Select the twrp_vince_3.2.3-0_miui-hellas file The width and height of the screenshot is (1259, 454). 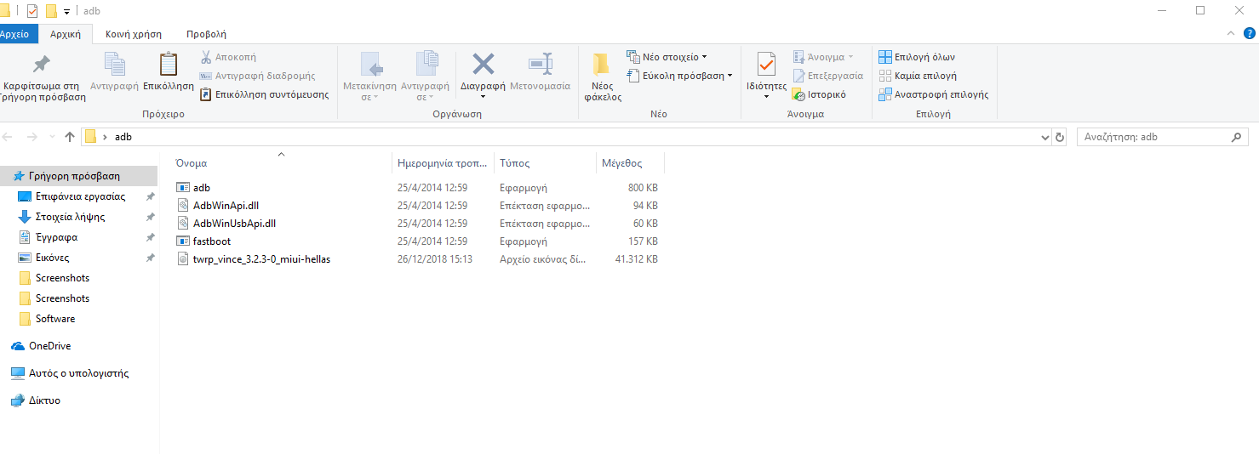[x=261, y=259]
